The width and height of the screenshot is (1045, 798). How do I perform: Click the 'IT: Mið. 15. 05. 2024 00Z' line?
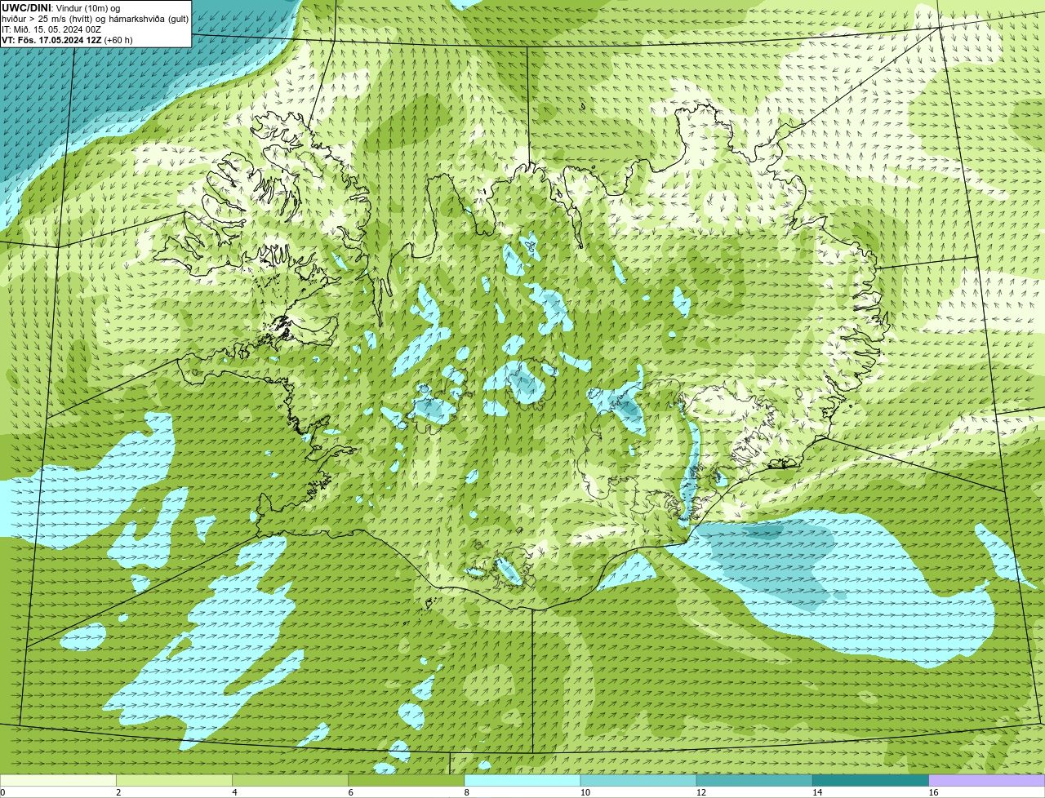(51, 29)
